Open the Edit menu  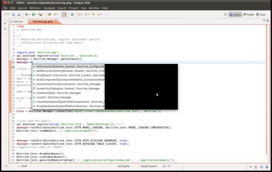pos(13,8)
